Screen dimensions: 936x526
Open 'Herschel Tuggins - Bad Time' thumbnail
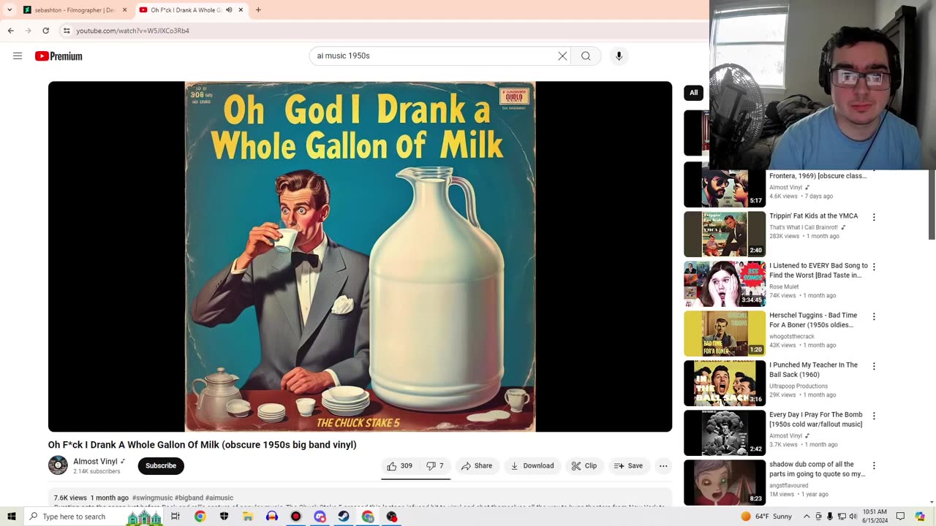725,333
